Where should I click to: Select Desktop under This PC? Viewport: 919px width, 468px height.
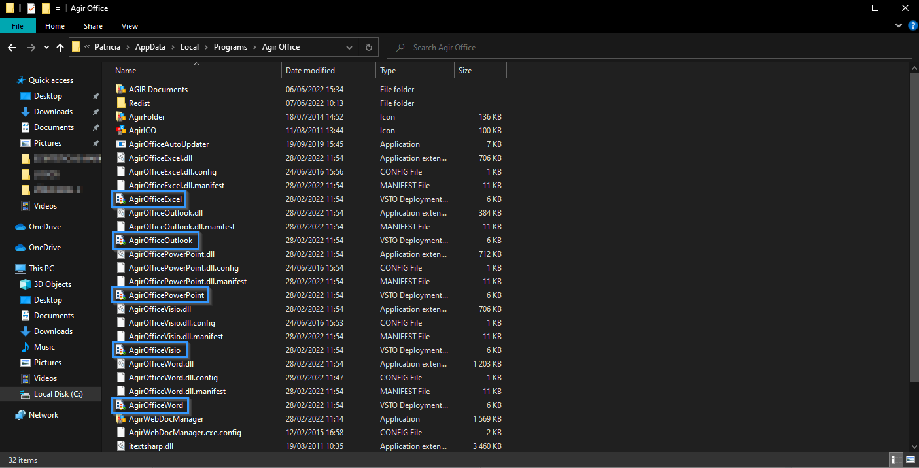[48, 300]
